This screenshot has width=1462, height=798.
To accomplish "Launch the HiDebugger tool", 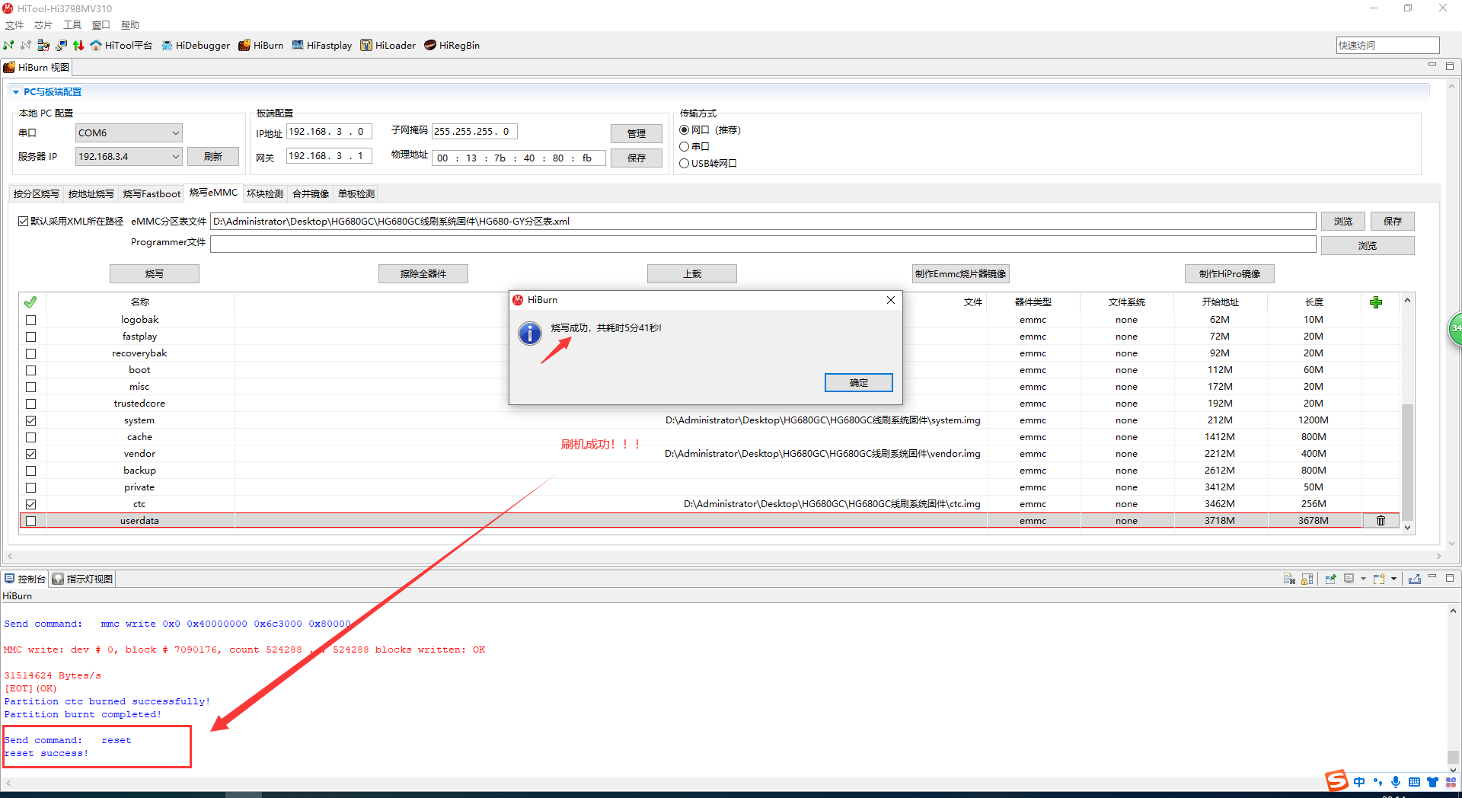I will tap(195, 45).
